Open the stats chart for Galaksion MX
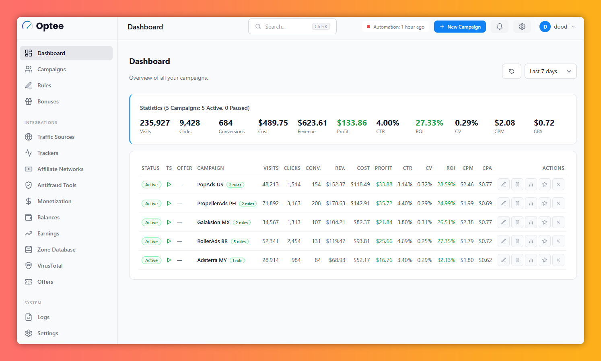This screenshot has width=601, height=361. click(531, 222)
